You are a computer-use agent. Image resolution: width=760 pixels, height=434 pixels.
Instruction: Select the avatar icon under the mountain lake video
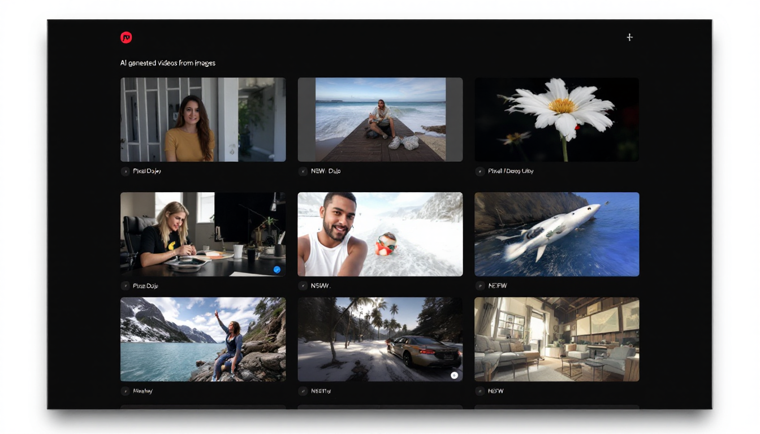125,390
